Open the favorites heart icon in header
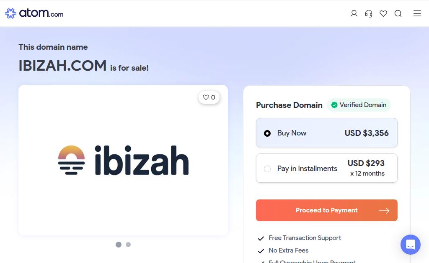The image size is (429, 263). [x=383, y=14]
